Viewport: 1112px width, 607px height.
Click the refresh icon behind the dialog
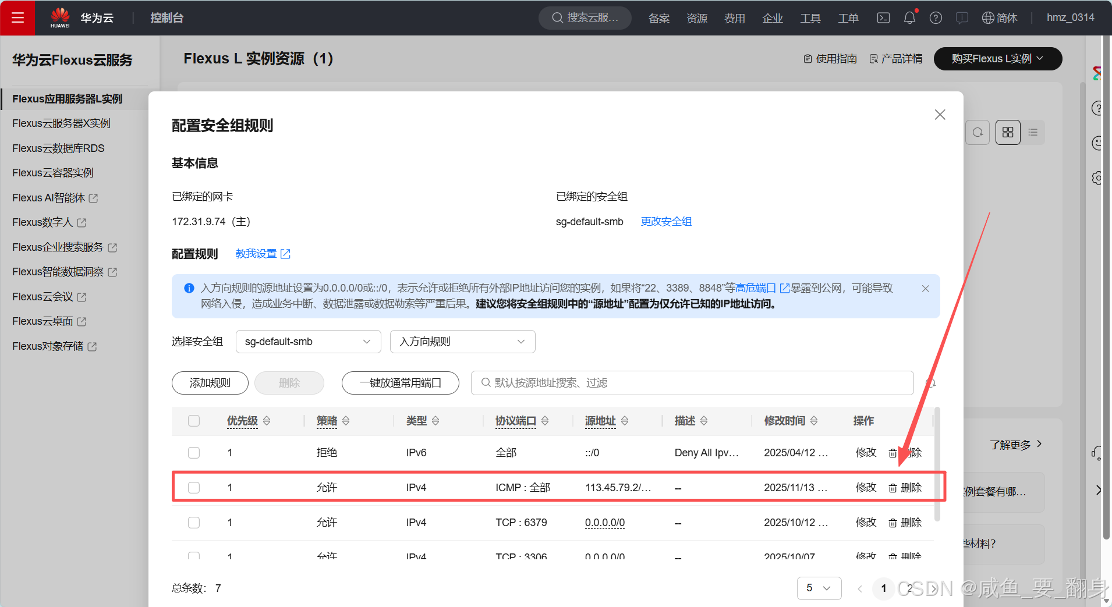[978, 133]
